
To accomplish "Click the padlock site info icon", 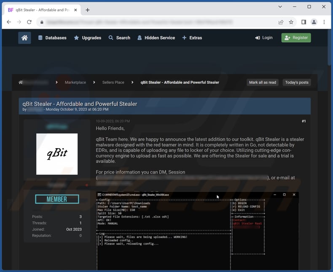I will [x=42, y=22].
